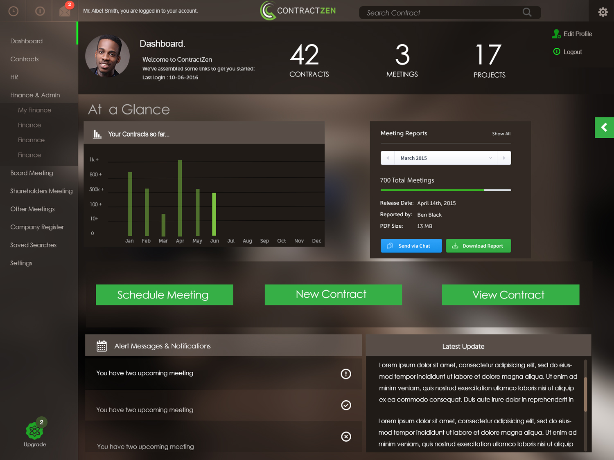Click the Edit Profile link
This screenshot has height=460, width=614.
point(578,34)
